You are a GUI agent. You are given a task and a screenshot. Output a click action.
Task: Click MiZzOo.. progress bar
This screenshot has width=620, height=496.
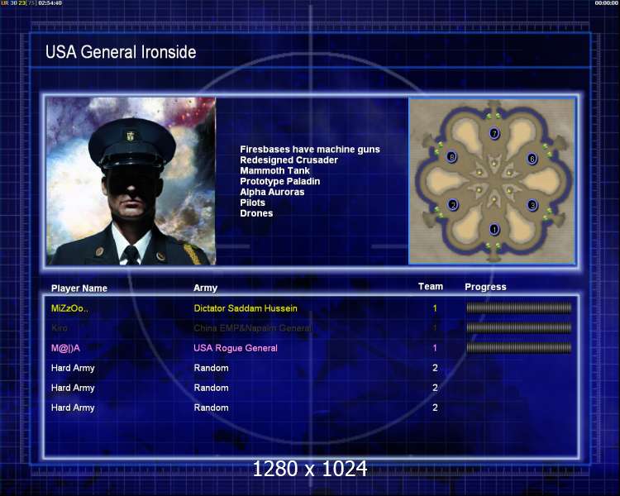click(x=519, y=308)
